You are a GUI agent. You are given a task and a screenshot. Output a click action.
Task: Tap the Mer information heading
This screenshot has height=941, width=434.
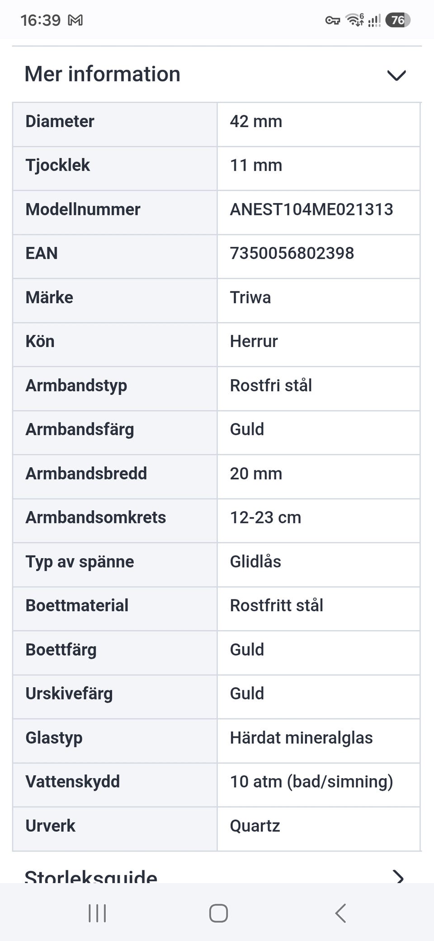102,74
